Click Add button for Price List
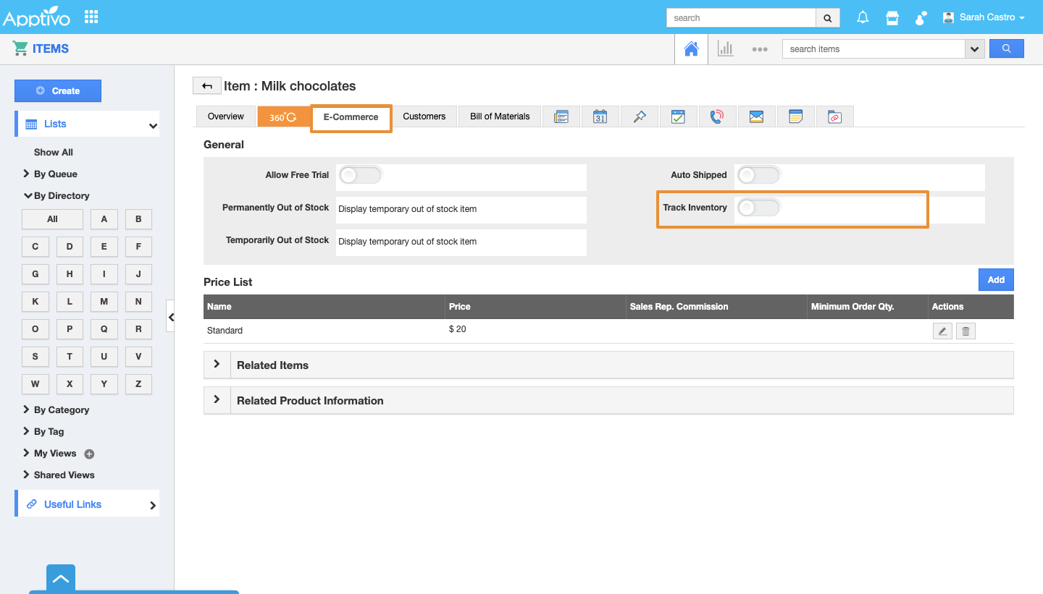 (996, 280)
